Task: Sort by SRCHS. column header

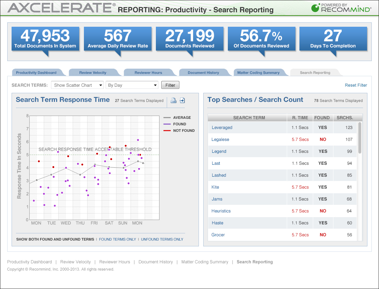Action: 345,117
